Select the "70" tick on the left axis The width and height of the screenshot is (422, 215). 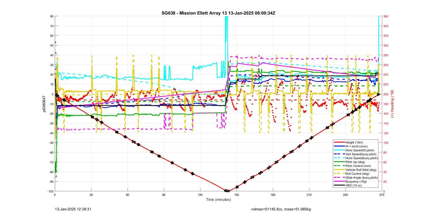tap(51, 26)
